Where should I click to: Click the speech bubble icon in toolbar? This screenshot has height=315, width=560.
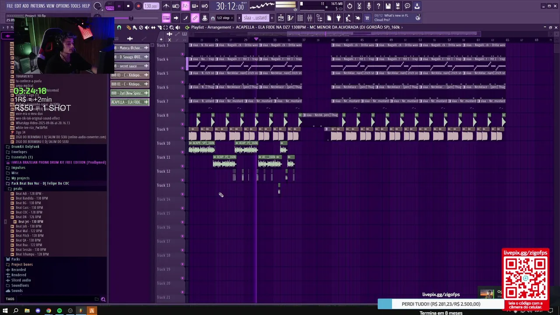coord(407,6)
